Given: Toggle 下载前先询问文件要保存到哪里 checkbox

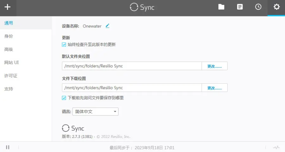Looking at the screenshot, I should point(64,98).
